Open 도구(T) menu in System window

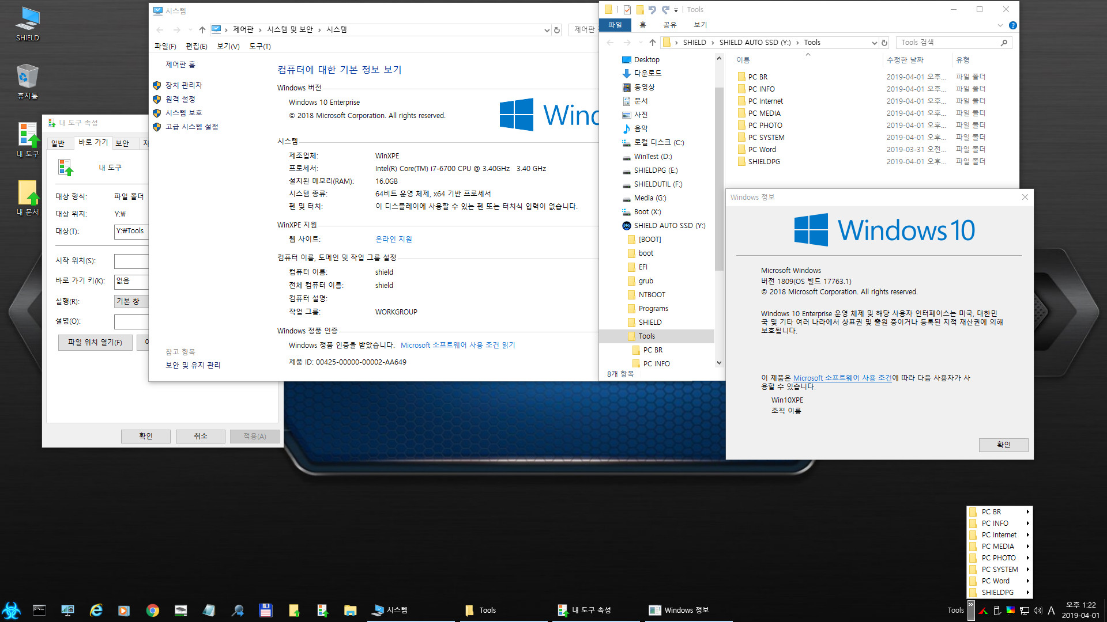click(x=260, y=46)
